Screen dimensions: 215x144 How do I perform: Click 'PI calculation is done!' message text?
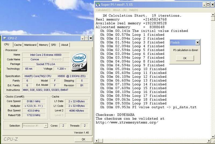[x=185, y=50]
